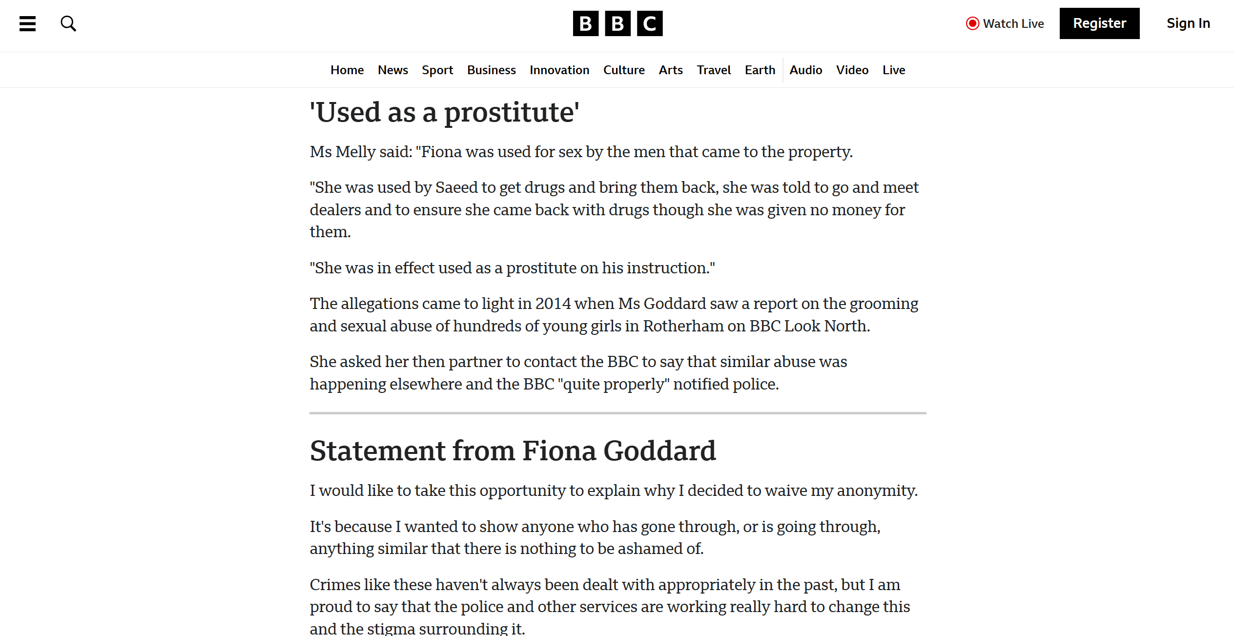Click Live in the navigation bar
Image resolution: width=1234 pixels, height=636 pixels.
pyautogui.click(x=893, y=70)
